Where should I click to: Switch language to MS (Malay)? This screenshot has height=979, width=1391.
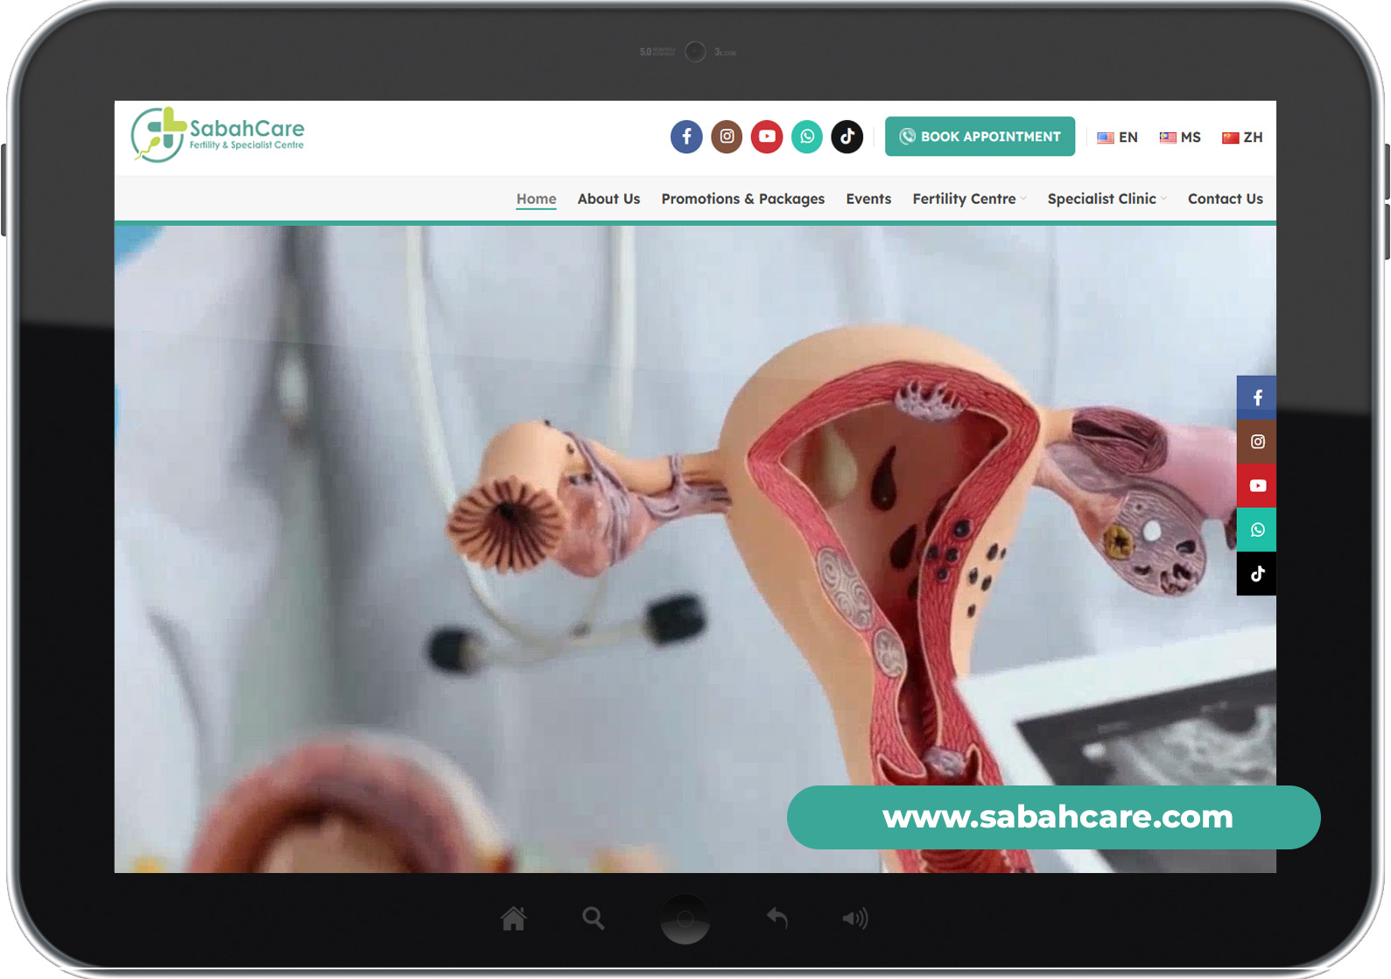1180,137
